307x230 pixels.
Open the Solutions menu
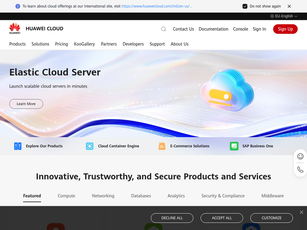coord(40,44)
